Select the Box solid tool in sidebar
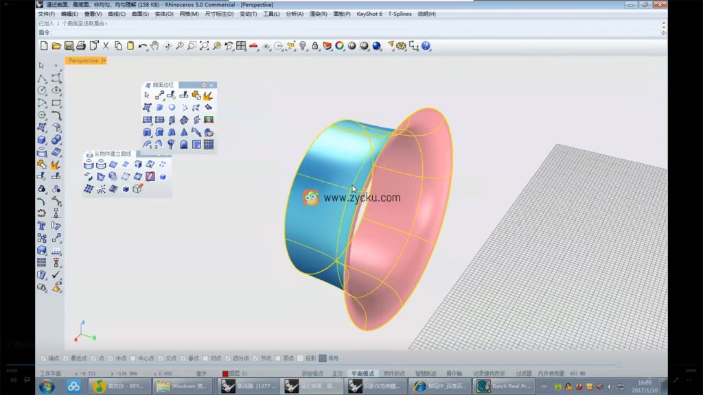This screenshot has width=703, height=395. coord(42,140)
